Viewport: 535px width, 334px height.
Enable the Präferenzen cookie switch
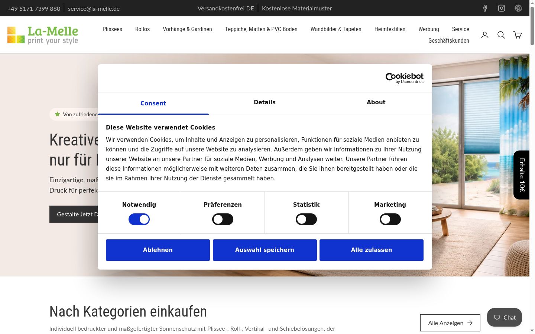(x=223, y=219)
